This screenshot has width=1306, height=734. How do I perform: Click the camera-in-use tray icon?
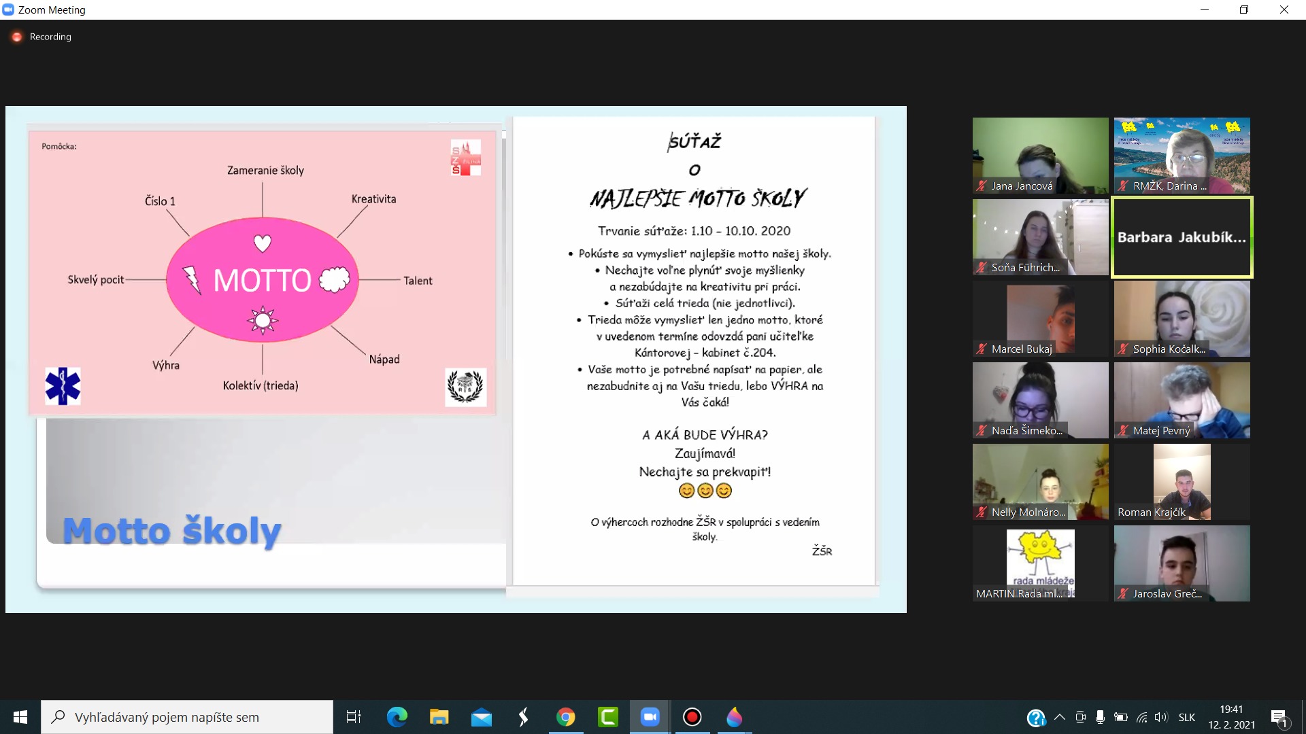(1080, 717)
